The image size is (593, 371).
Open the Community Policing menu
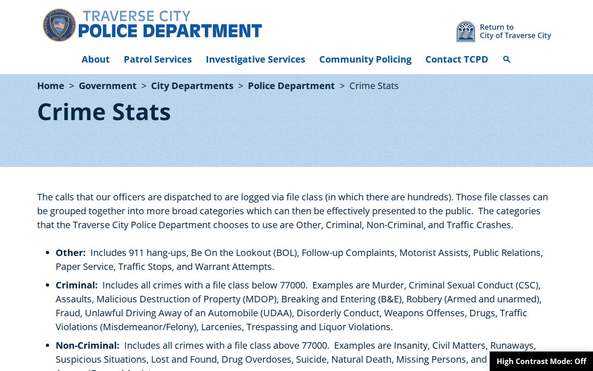pos(365,59)
